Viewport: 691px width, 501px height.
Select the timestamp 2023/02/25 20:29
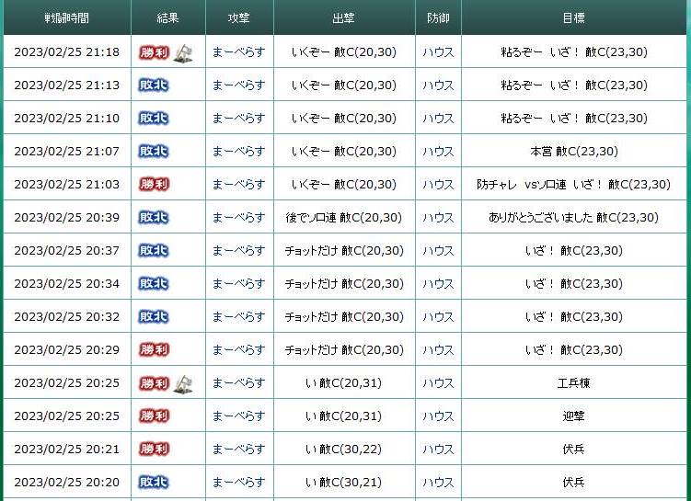point(67,350)
